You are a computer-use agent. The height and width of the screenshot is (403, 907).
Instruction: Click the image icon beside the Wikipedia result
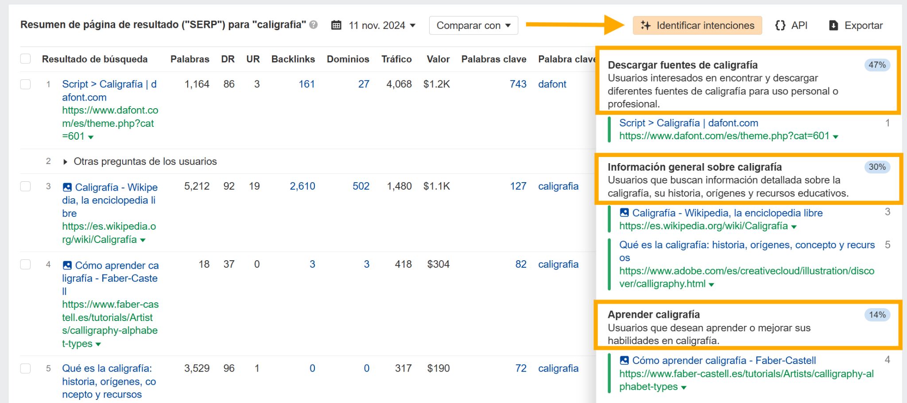[67, 187]
